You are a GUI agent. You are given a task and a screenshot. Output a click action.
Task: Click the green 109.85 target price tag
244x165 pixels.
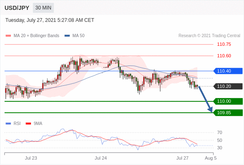coord(228,113)
